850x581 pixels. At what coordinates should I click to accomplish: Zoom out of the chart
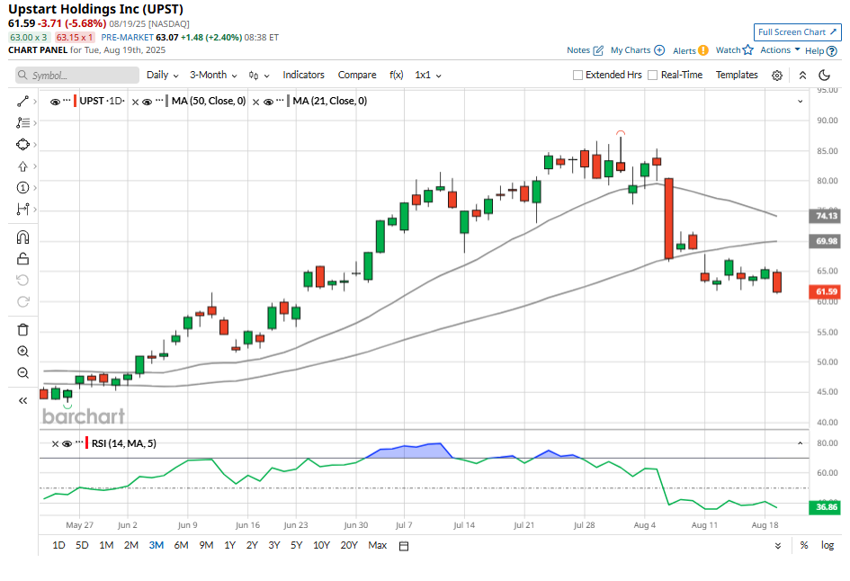pos(22,373)
